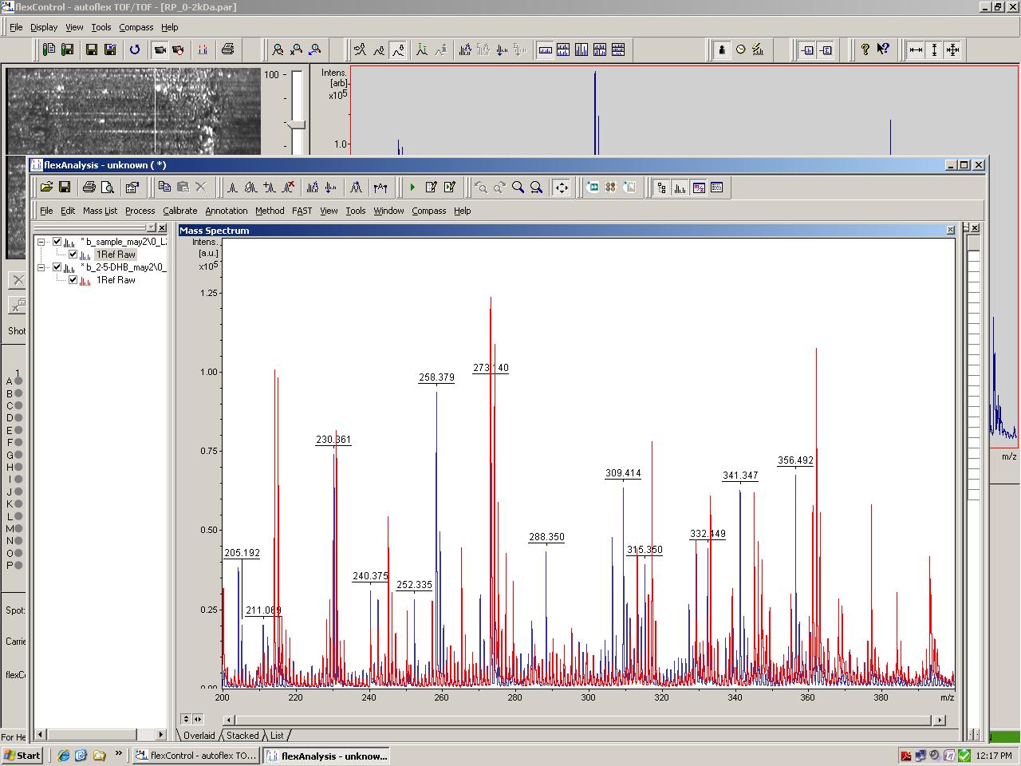The height and width of the screenshot is (766, 1021).
Task: Click the auto-scale four-arrow icon
Action: point(562,188)
